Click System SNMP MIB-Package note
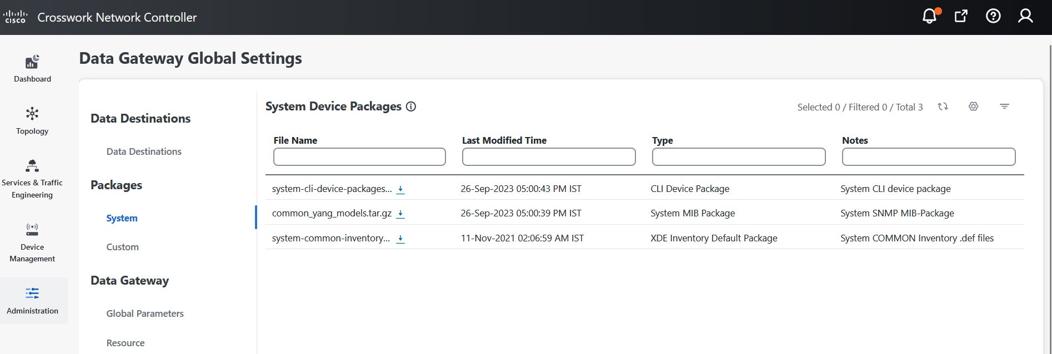 tap(897, 213)
